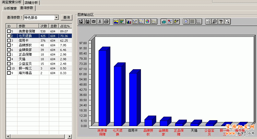
Task: Select the horizontal bar chart icon
Action: click(x=122, y=22)
